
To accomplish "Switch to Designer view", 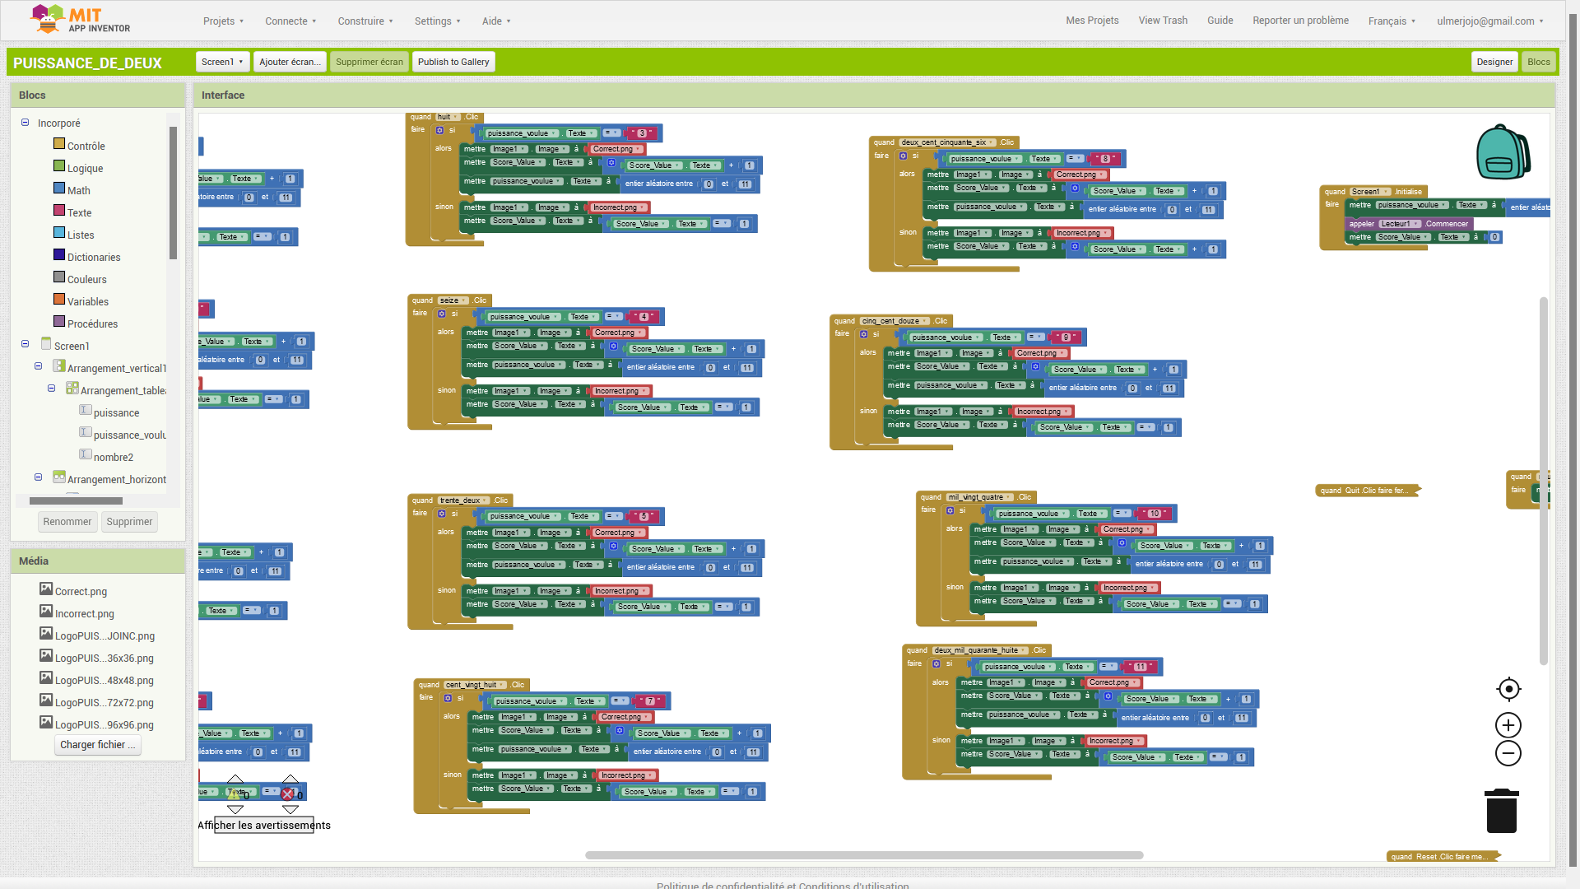I will click(1494, 62).
